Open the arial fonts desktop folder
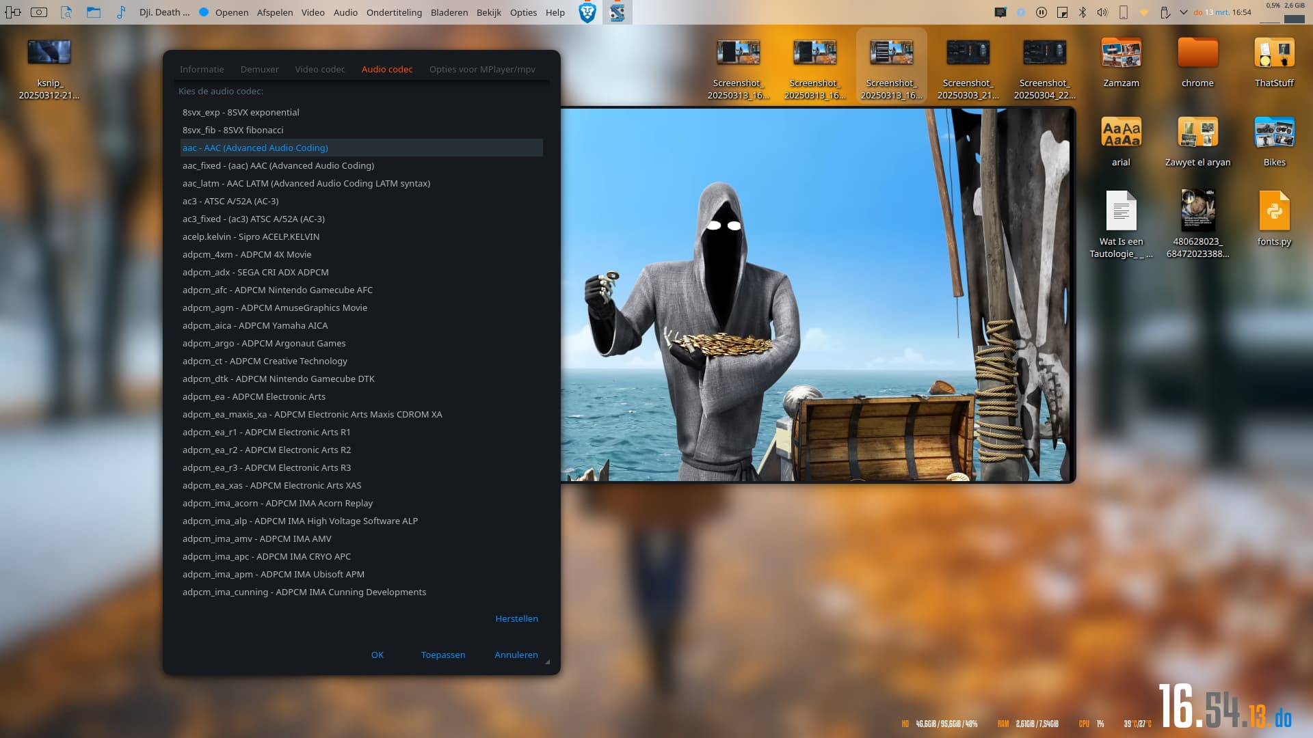The image size is (1313, 738). pyautogui.click(x=1121, y=141)
